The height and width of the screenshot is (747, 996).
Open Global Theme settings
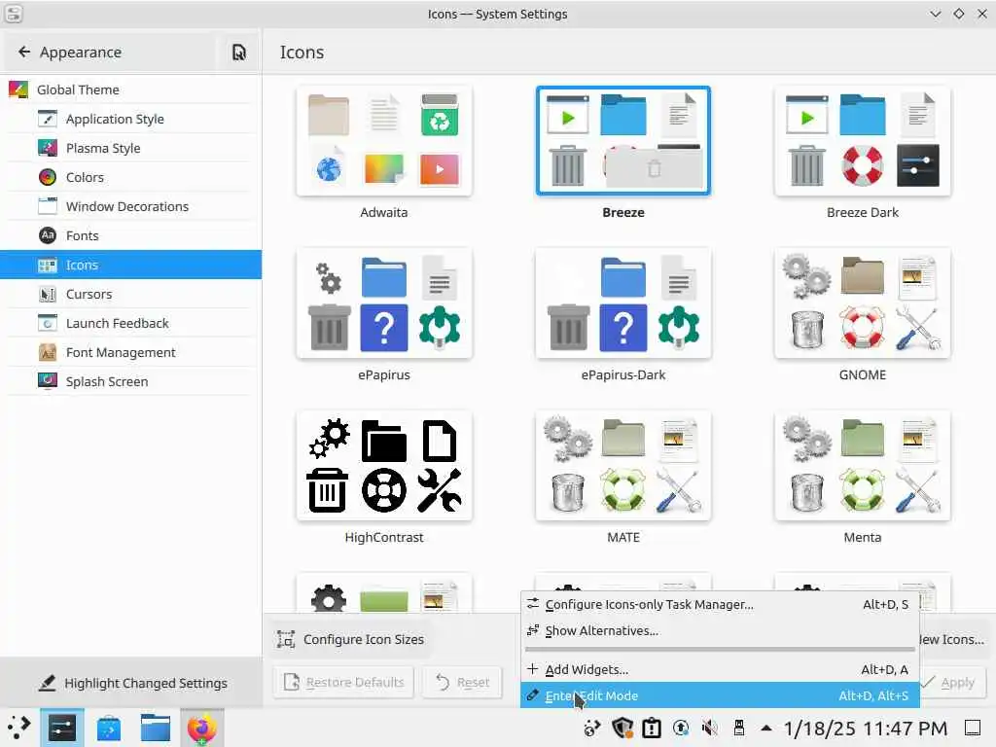[130, 89]
